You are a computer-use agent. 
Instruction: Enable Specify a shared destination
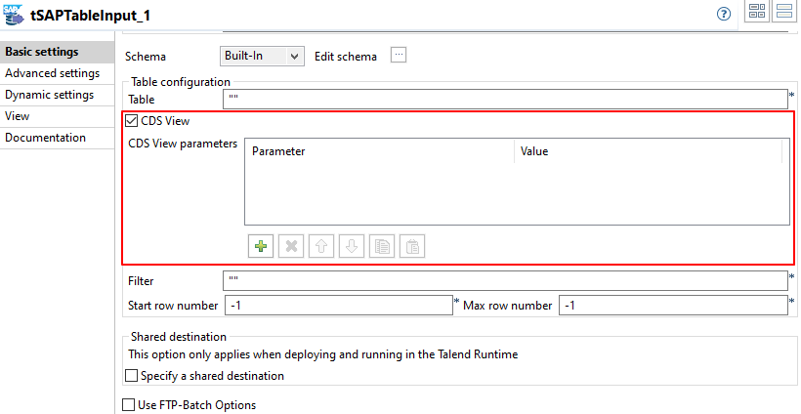click(x=132, y=376)
